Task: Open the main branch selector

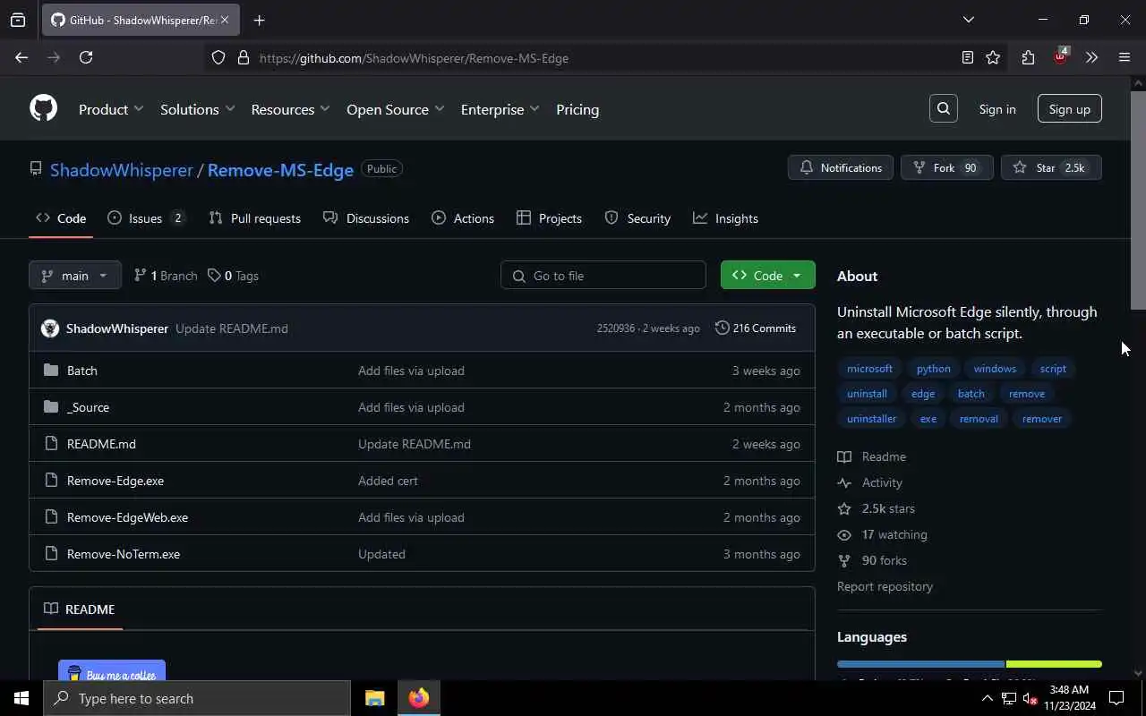Action: [75, 276]
